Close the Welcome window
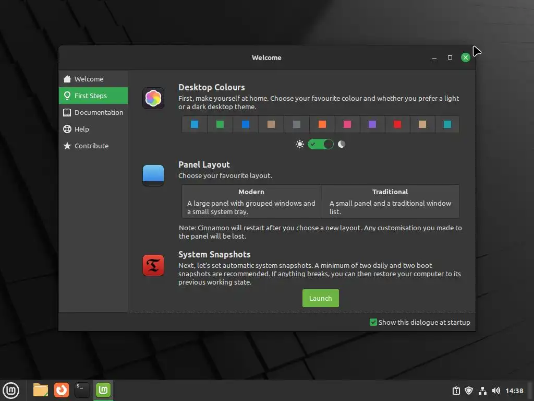 click(x=466, y=57)
